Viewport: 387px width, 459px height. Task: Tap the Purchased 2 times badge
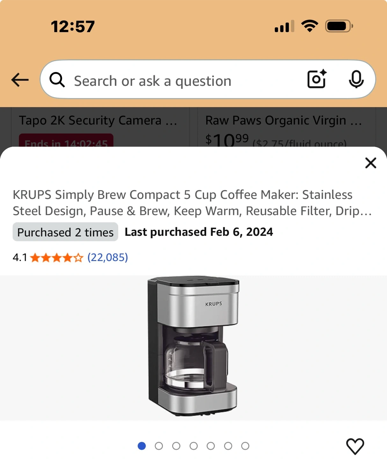65,232
